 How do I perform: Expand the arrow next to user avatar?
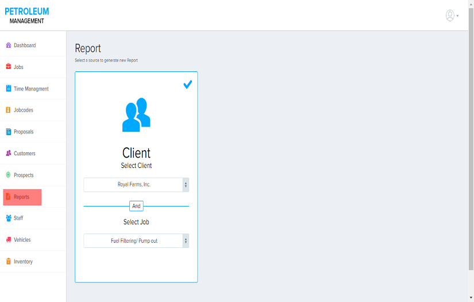click(x=457, y=16)
